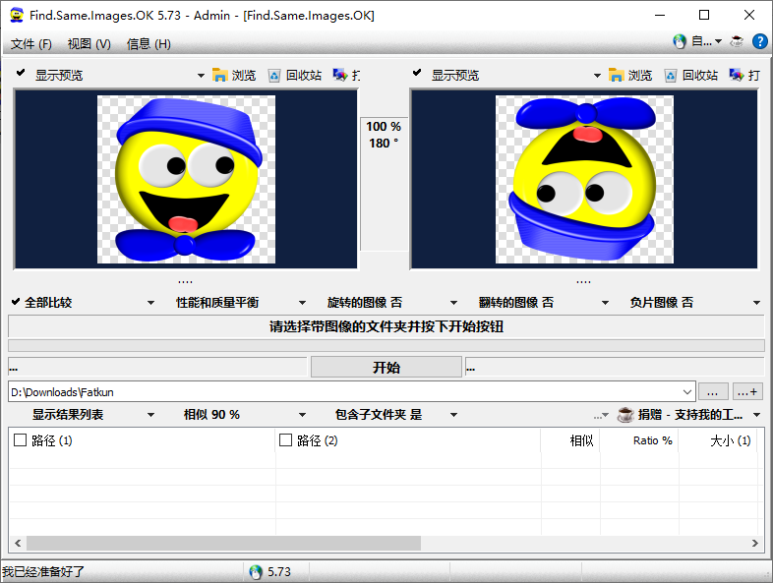Click the coffee cup icon in menu bar

[x=737, y=41]
